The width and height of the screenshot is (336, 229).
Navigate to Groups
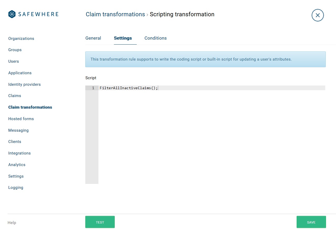pyautogui.click(x=15, y=50)
